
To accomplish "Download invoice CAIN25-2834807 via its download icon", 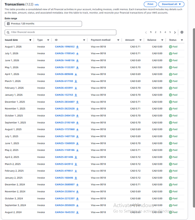I will (77, 102).
